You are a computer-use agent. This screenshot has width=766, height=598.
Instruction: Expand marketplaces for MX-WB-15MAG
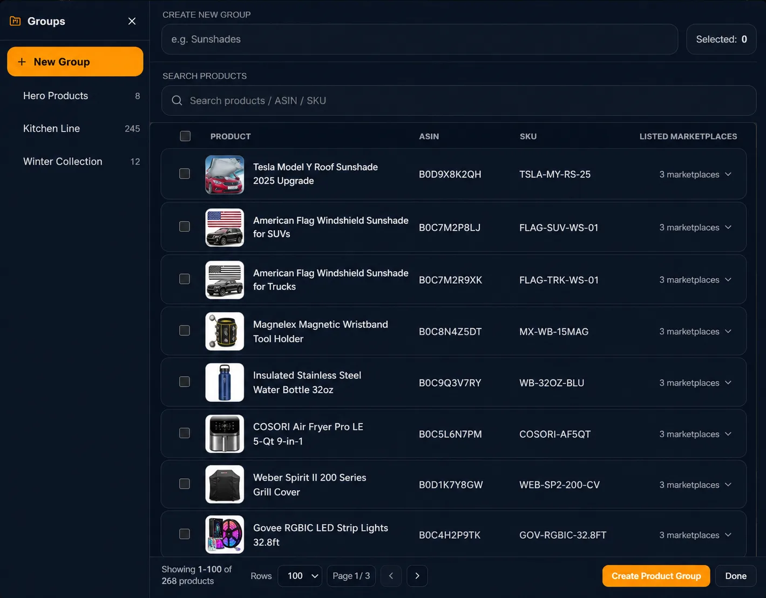(x=695, y=332)
